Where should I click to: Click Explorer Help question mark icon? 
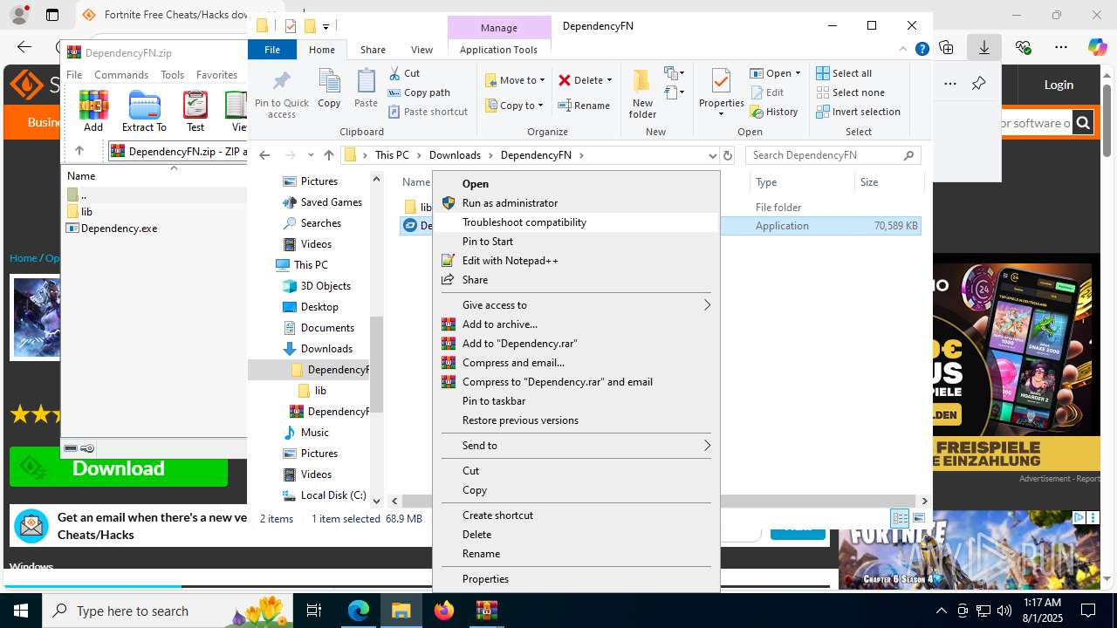click(x=922, y=50)
